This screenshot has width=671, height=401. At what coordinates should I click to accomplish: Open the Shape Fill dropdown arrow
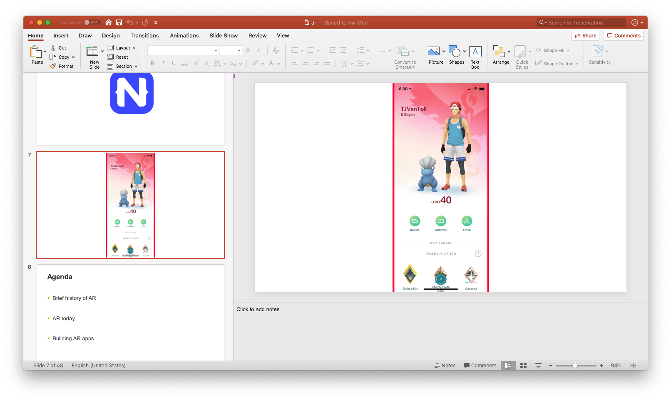[x=568, y=50]
